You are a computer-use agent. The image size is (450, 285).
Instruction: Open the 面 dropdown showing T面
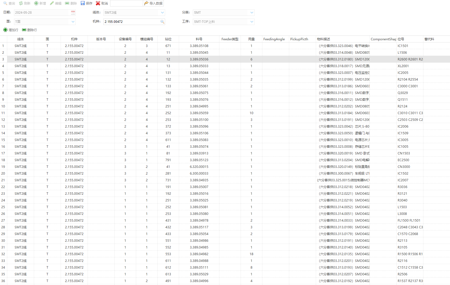click(x=73, y=22)
